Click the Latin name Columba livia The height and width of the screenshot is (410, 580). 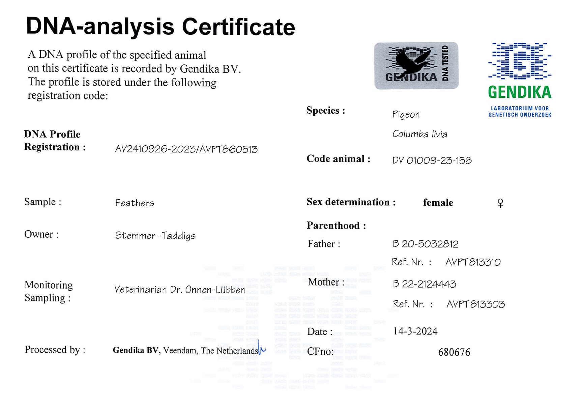pos(420,134)
